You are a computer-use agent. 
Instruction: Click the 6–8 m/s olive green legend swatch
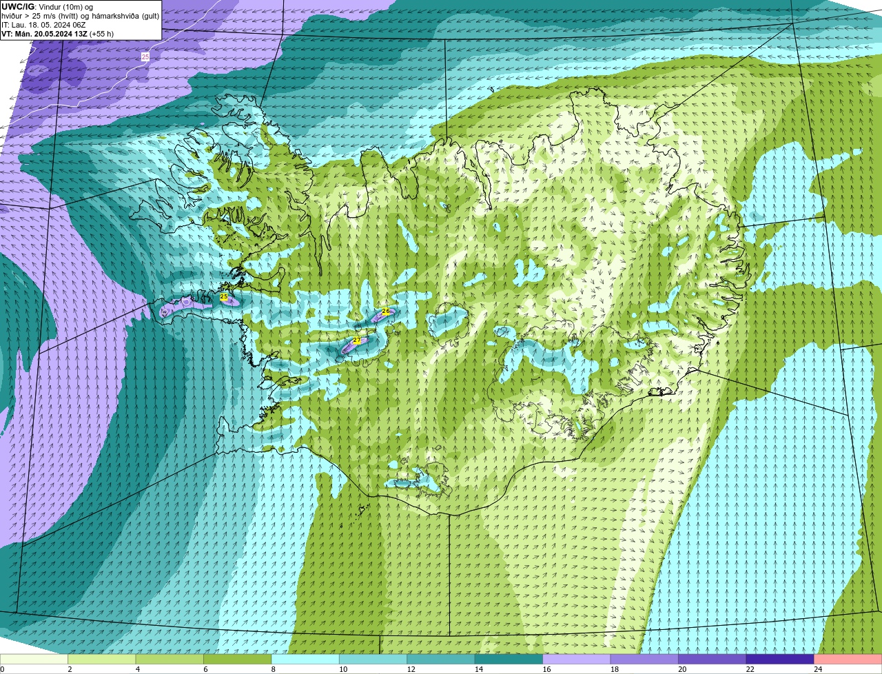click(238, 659)
